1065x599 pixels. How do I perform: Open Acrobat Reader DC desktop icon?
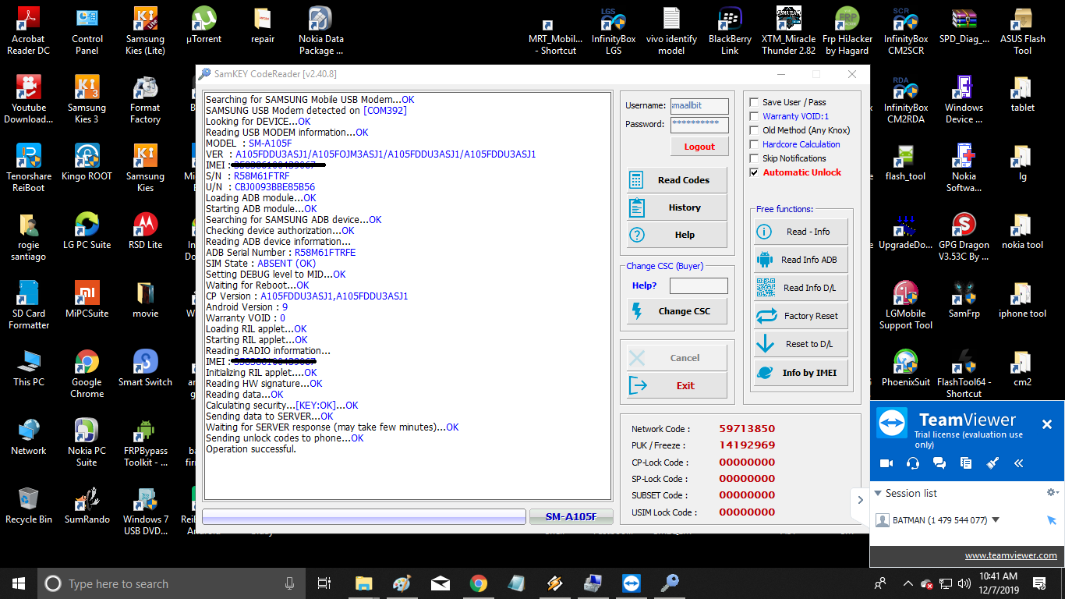tap(28, 30)
